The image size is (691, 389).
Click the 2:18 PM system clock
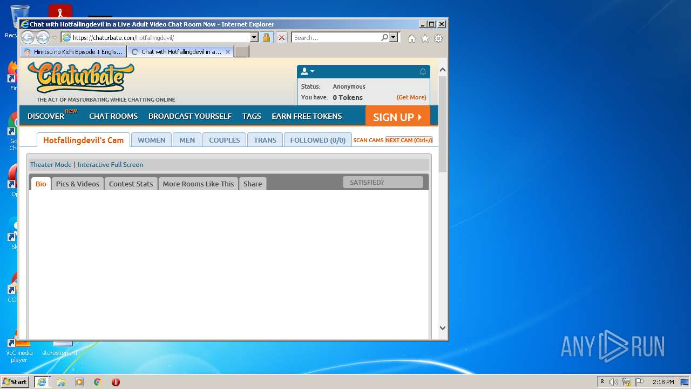pos(663,382)
